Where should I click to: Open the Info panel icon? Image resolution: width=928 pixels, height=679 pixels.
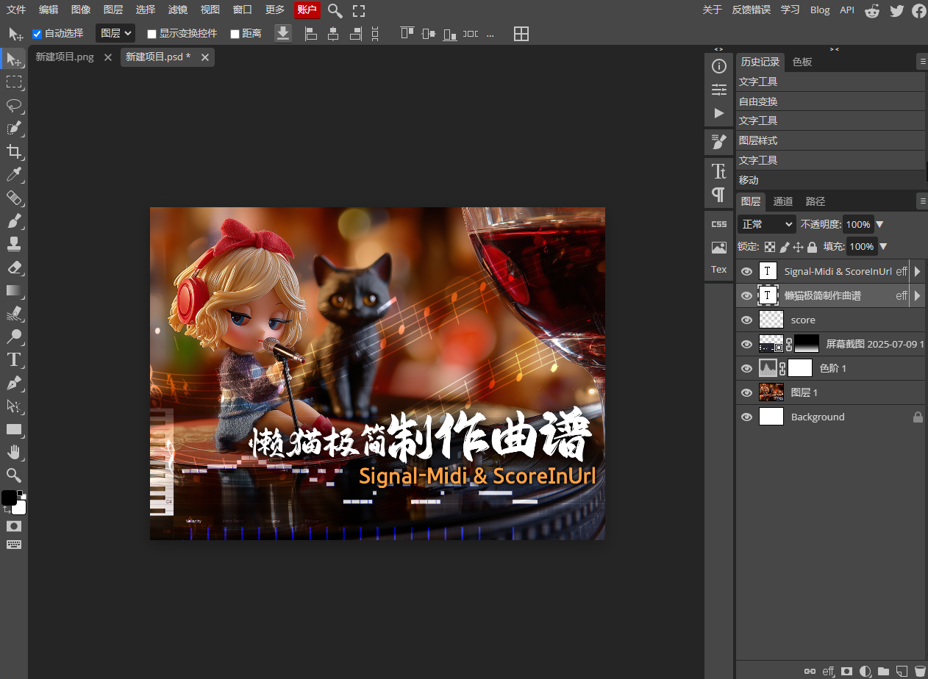point(719,67)
